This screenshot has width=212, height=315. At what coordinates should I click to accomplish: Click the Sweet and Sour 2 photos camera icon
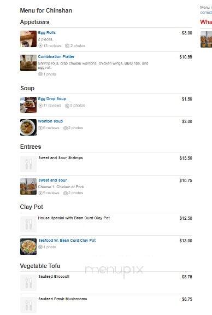coord(66,193)
